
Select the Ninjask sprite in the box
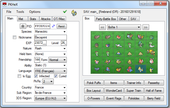pyautogui.click(x=107, y=61)
